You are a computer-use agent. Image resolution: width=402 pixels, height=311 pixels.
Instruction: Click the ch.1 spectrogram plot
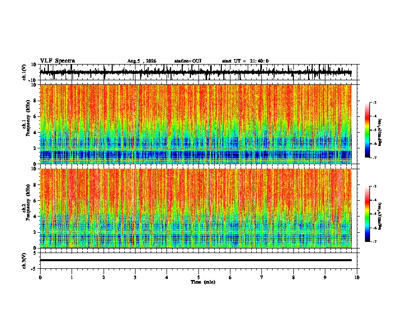coord(196,124)
